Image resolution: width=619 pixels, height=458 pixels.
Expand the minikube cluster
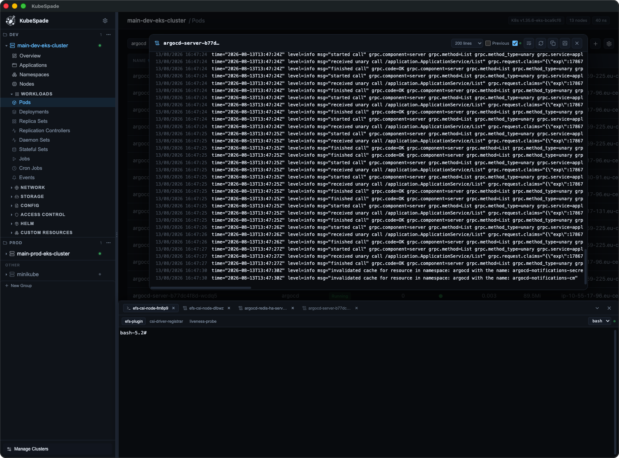tap(6, 274)
